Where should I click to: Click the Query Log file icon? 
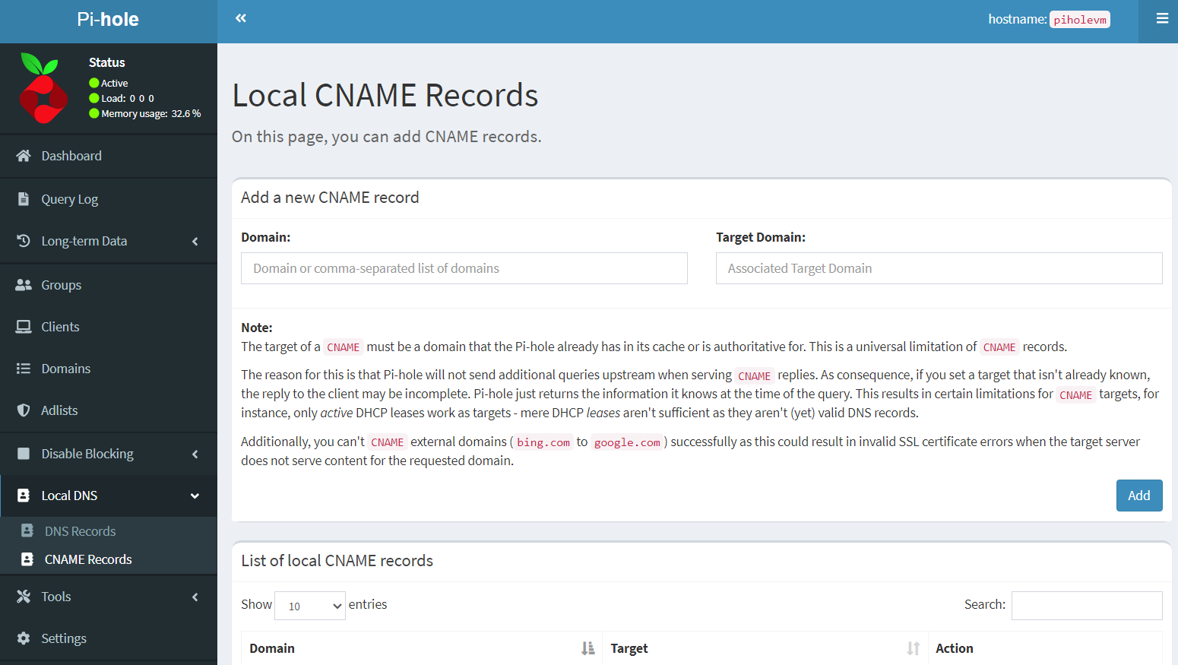coord(24,199)
